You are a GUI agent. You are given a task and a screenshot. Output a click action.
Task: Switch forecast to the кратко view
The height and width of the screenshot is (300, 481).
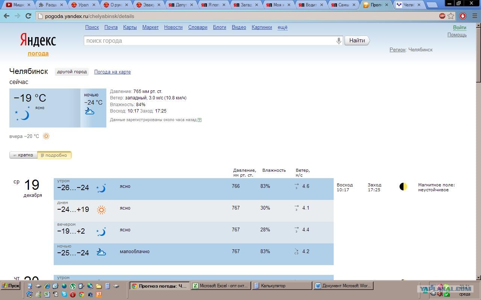click(x=23, y=155)
